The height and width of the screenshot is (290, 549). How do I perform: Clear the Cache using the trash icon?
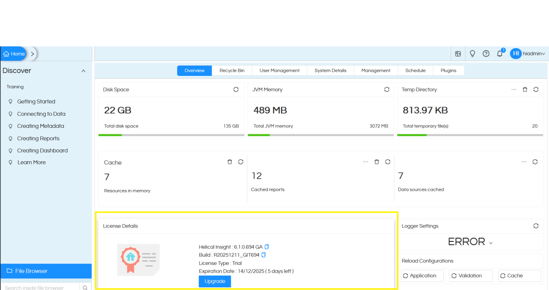pyautogui.click(x=229, y=162)
